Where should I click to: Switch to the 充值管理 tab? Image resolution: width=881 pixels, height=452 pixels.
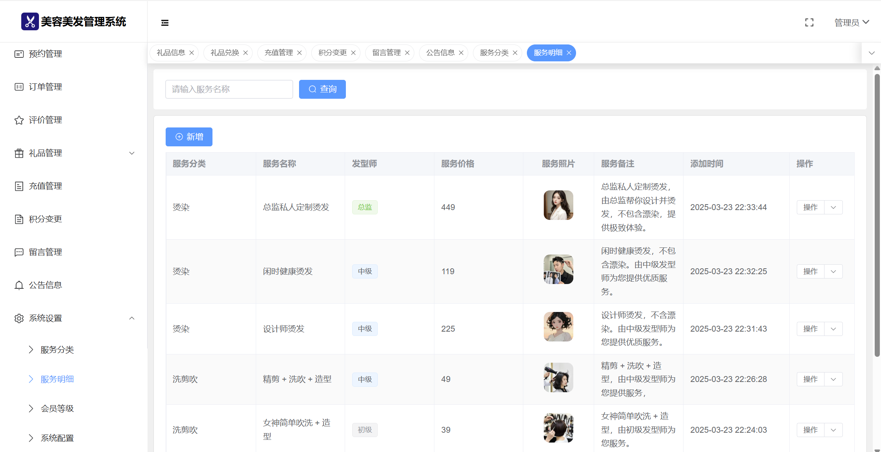click(x=278, y=53)
